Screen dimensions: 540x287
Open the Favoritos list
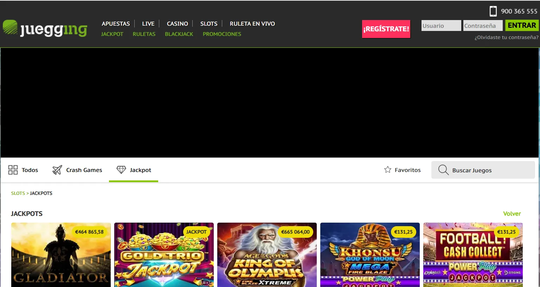[x=403, y=170]
